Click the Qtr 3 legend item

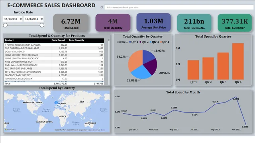(x=154, y=42)
